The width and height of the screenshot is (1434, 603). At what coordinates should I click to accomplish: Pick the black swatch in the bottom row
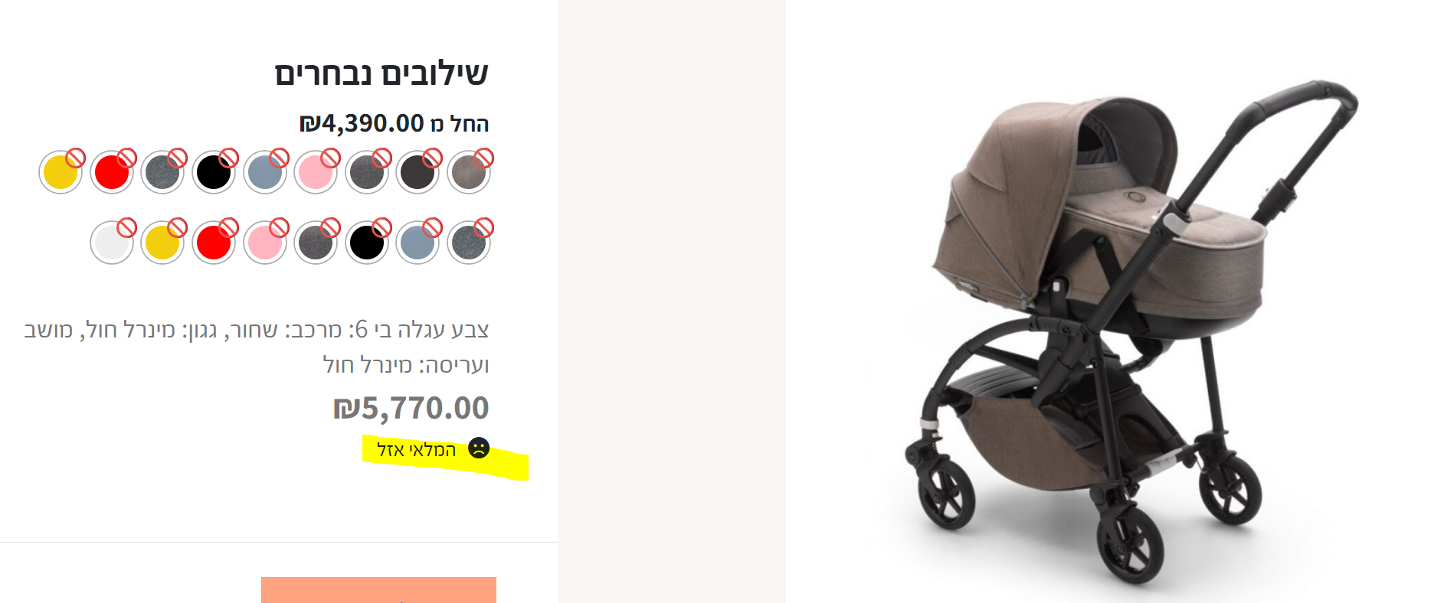(367, 243)
